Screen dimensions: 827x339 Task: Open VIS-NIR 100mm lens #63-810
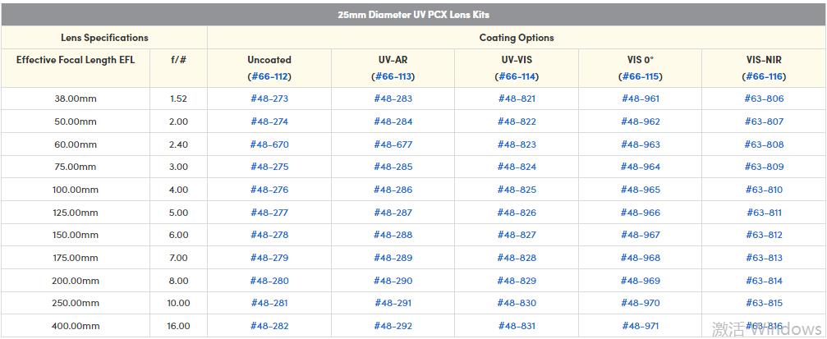(764, 190)
